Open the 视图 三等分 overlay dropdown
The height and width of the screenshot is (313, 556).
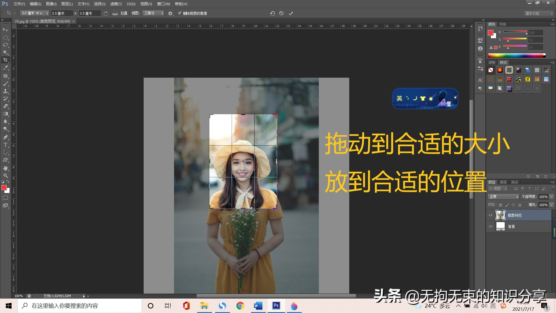coord(153,13)
